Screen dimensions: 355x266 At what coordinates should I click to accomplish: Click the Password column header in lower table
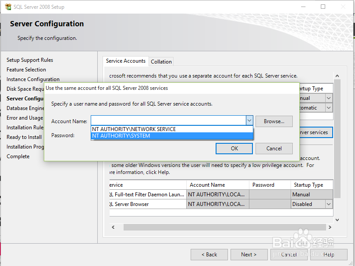click(270, 185)
